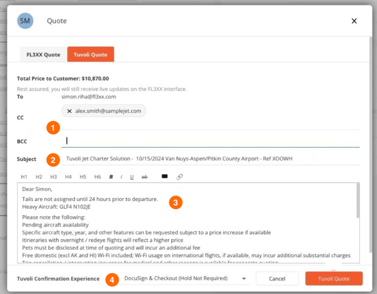Click the 'Tuvoli Confirmation Experience' label
The height and width of the screenshot is (294, 377).
click(x=58, y=279)
